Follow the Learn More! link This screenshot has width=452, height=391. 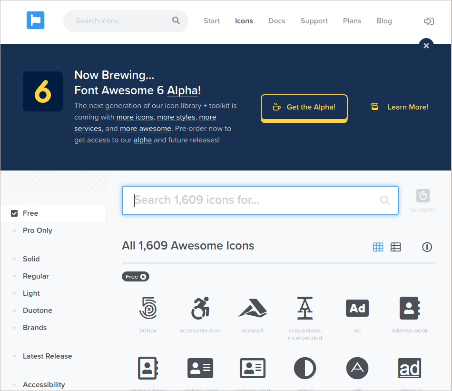tap(407, 107)
